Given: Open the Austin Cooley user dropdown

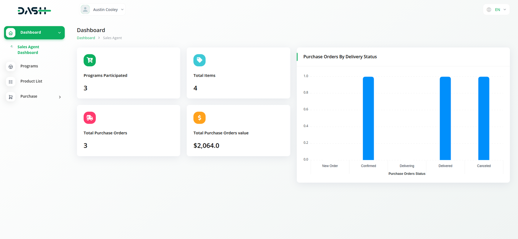Looking at the screenshot, I should [106, 10].
